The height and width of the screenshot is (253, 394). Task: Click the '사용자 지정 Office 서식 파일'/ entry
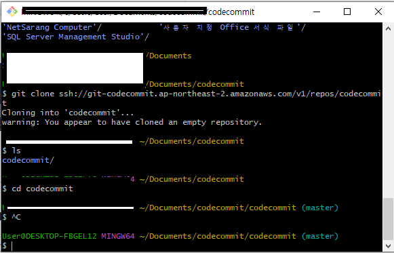pos(233,27)
